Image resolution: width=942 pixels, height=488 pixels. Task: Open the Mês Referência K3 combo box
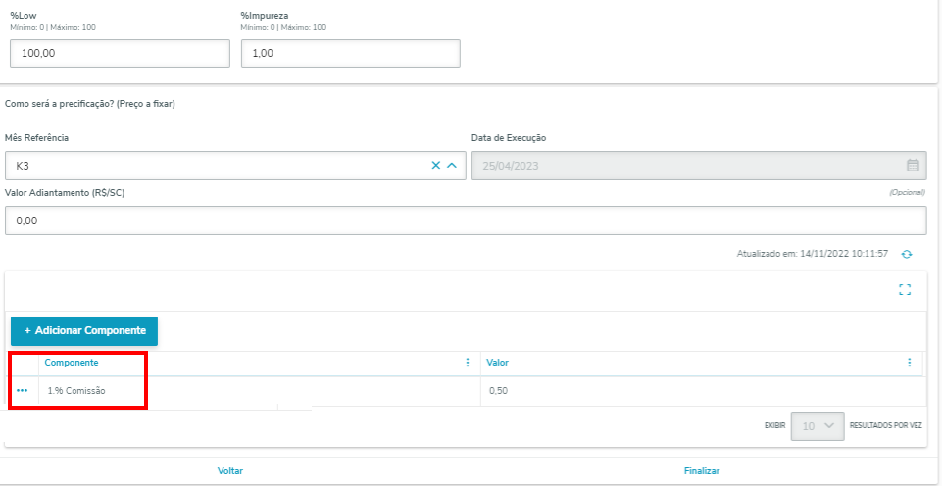[x=235, y=166]
